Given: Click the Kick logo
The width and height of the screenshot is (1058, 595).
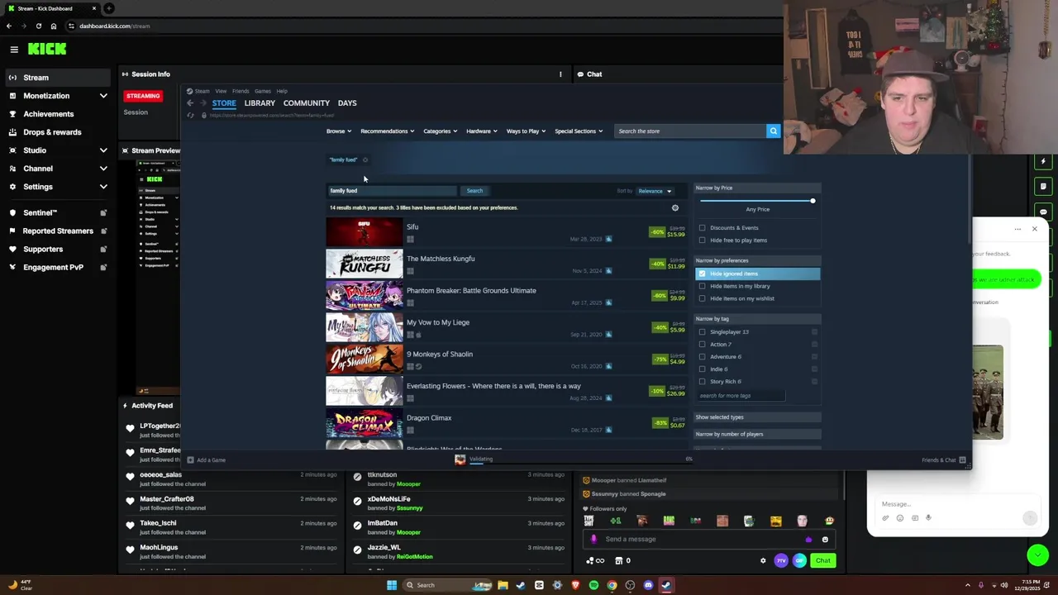Looking at the screenshot, I should point(47,50).
